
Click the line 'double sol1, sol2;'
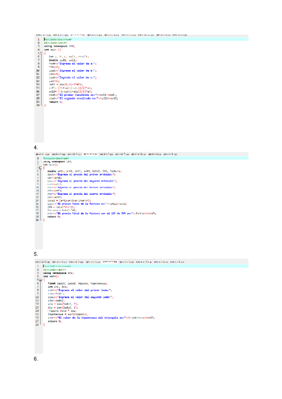63,60
